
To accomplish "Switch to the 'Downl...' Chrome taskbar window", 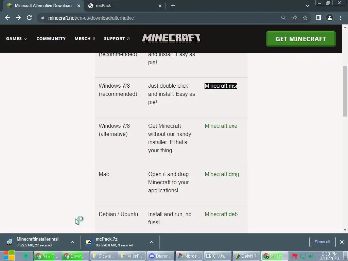I will [x=75, y=256].
